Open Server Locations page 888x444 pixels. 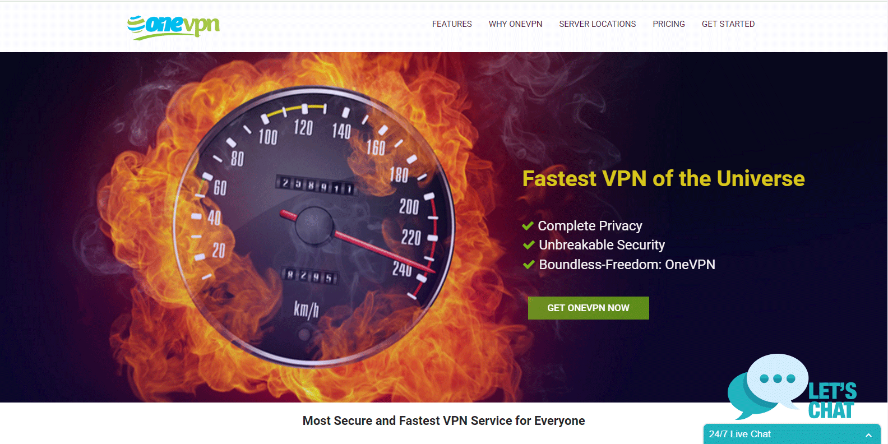(x=597, y=24)
